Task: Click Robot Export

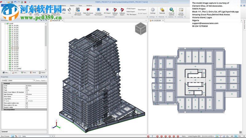Action: [x=131, y=12]
